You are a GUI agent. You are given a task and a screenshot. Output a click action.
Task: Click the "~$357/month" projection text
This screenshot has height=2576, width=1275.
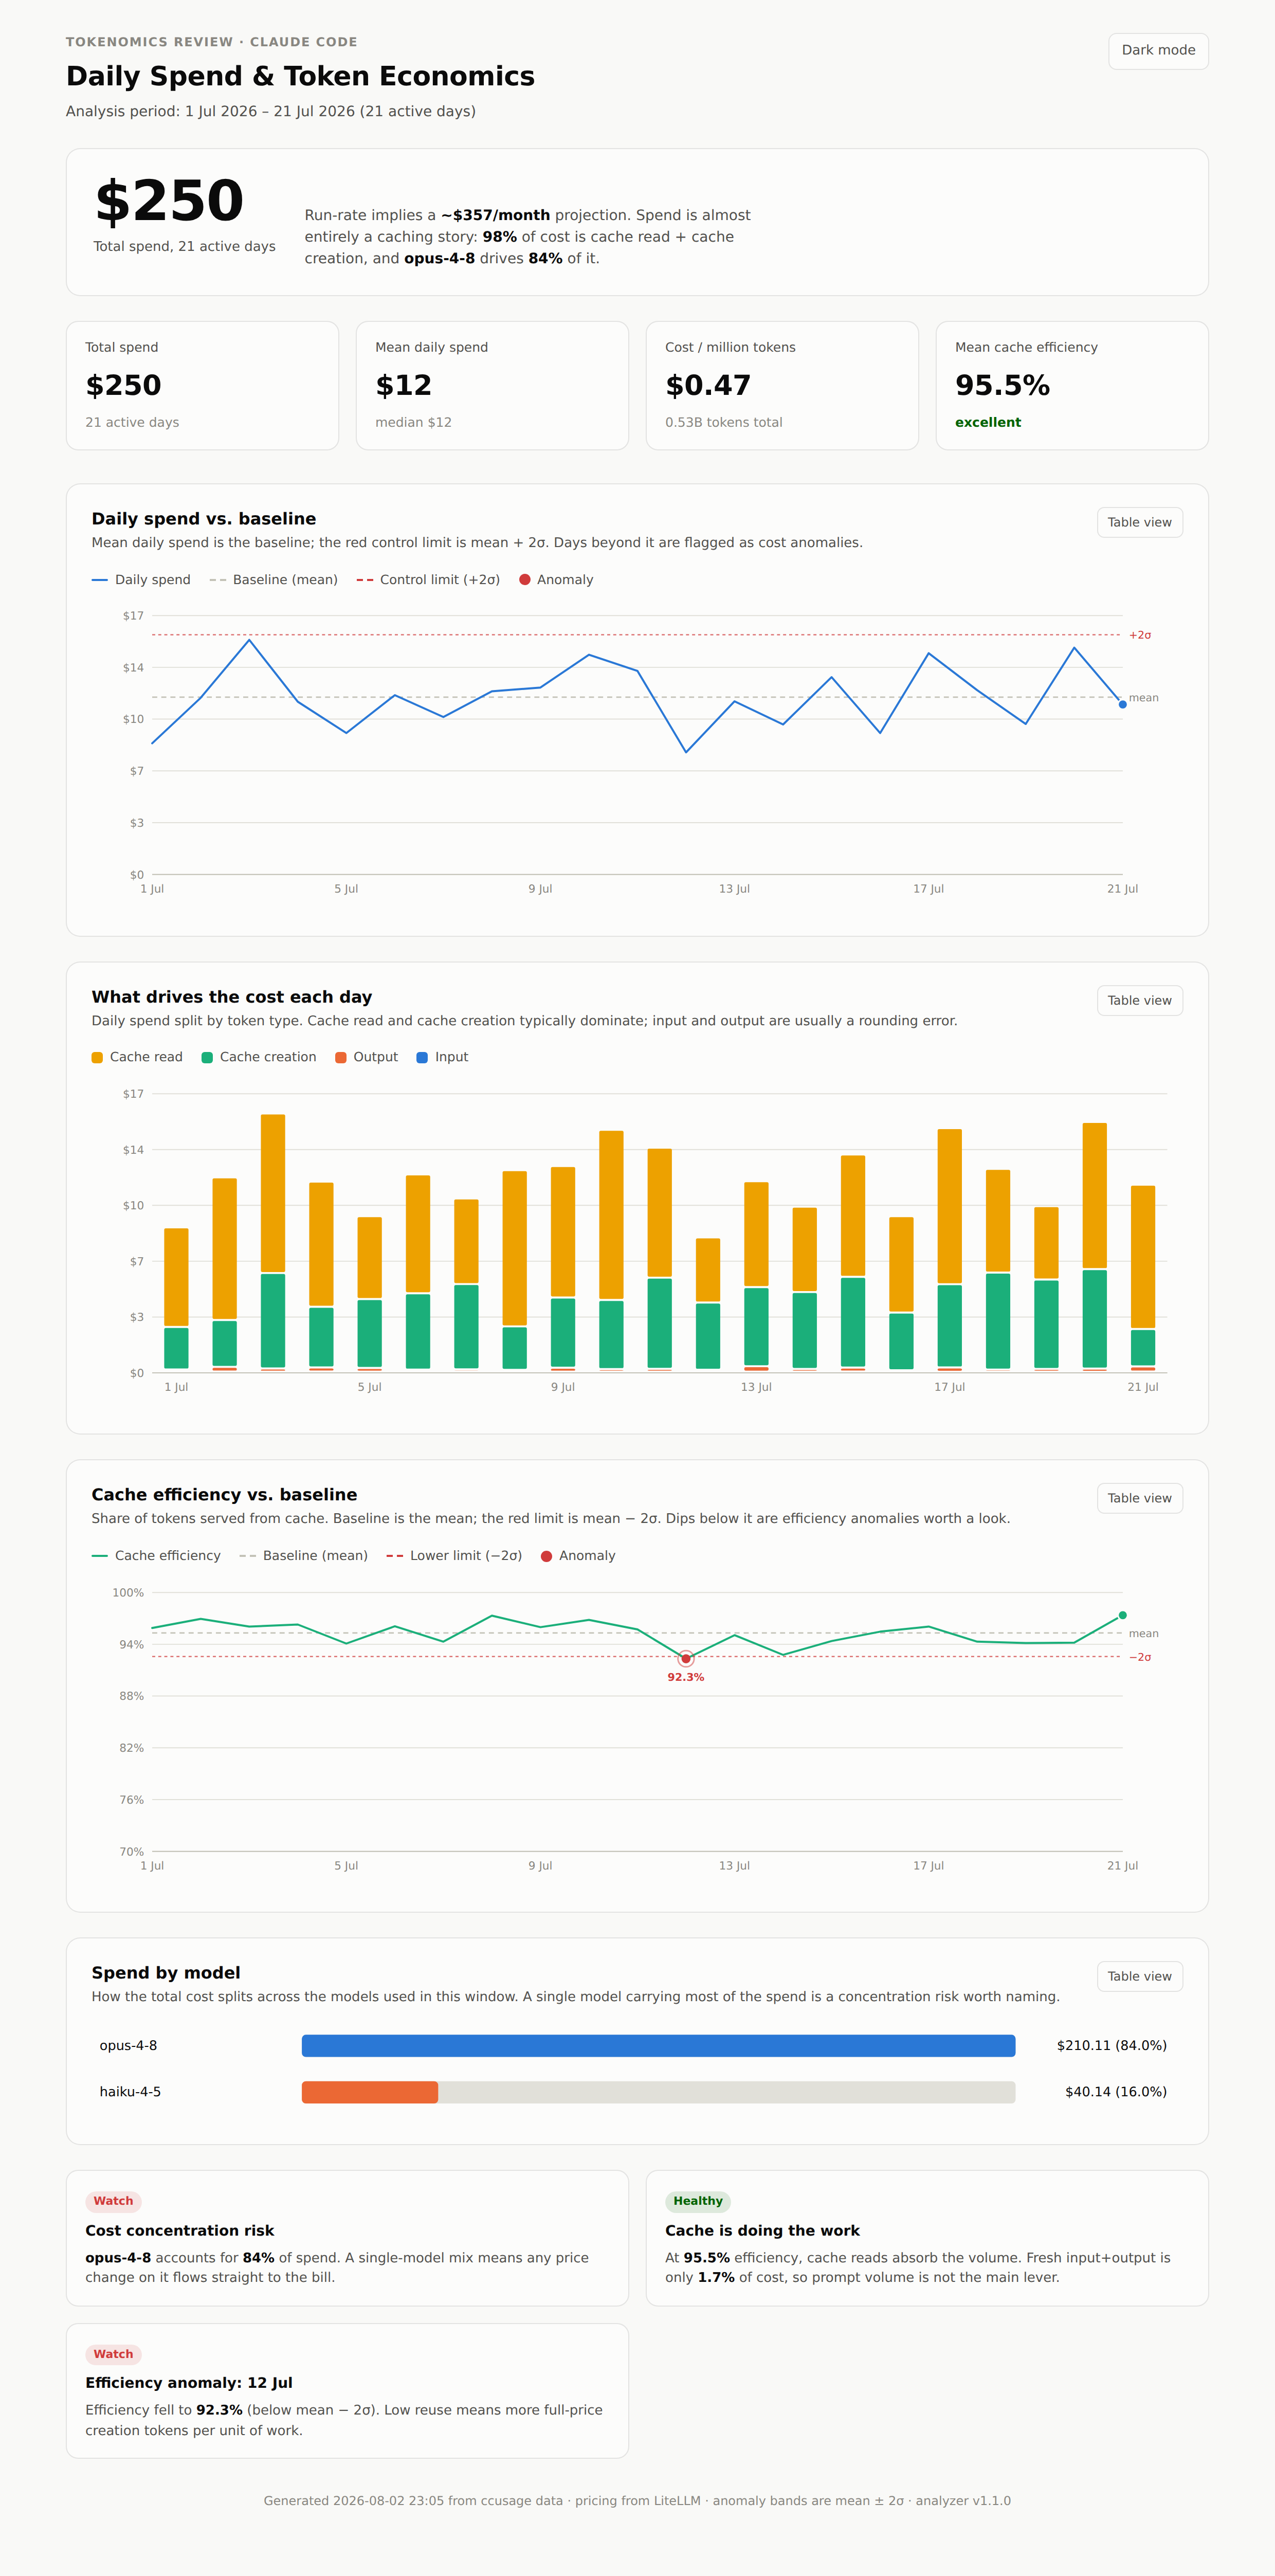[x=496, y=215]
